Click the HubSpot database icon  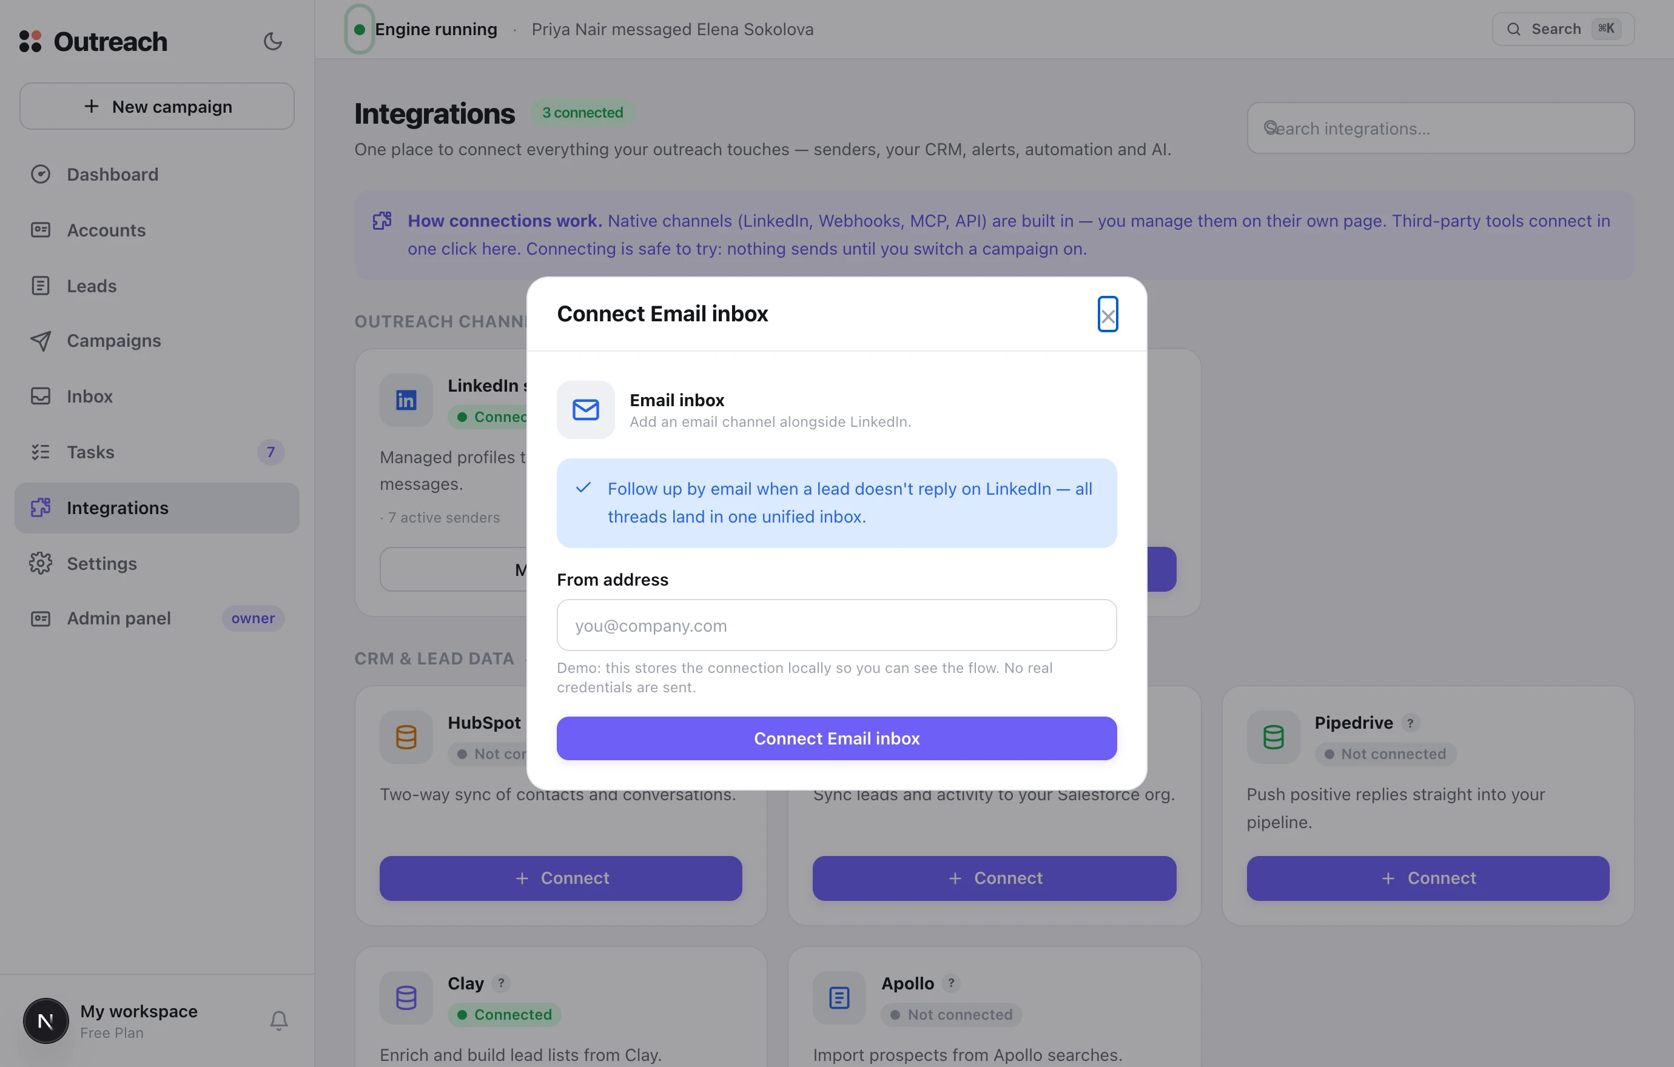click(406, 737)
